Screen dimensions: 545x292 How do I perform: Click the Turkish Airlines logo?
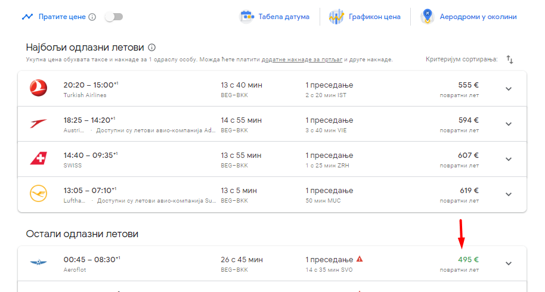pyautogui.click(x=38, y=88)
